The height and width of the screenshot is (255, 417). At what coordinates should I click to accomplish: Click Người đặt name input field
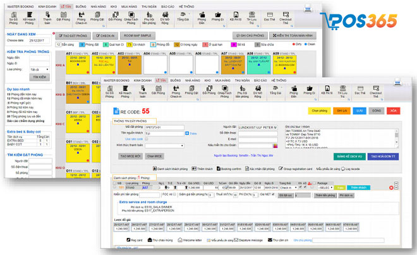258,127
